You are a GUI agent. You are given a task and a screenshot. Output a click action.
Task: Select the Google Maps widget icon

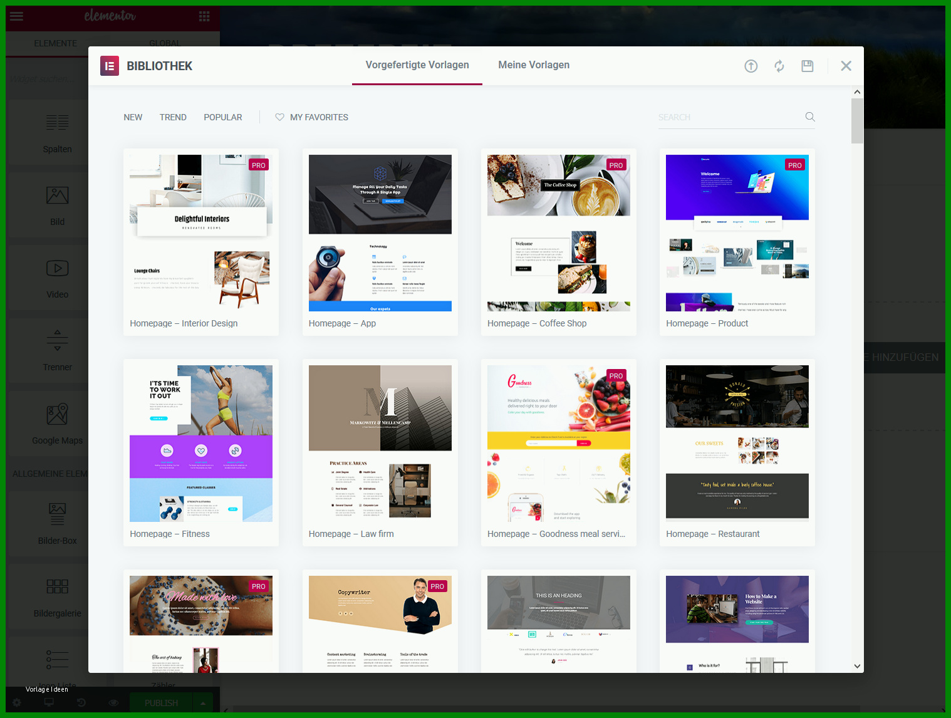[x=57, y=414]
